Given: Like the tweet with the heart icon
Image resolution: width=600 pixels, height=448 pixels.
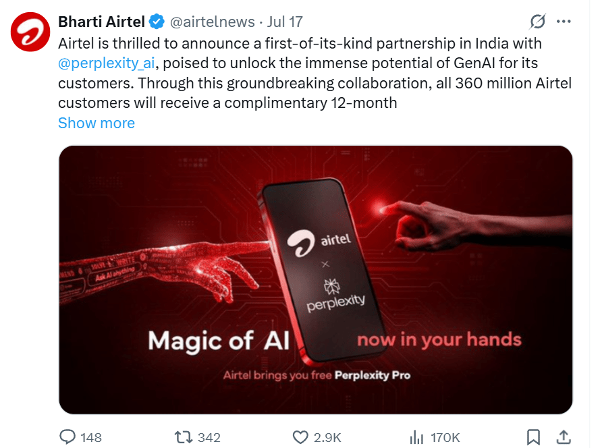Looking at the screenshot, I should pos(300,437).
